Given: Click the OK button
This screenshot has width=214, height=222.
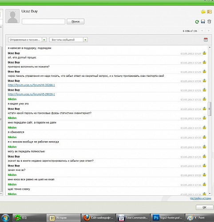Looking at the screenshot, I should click(205, 207).
